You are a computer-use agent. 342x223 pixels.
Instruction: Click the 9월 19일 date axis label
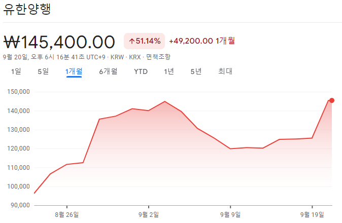312,214
